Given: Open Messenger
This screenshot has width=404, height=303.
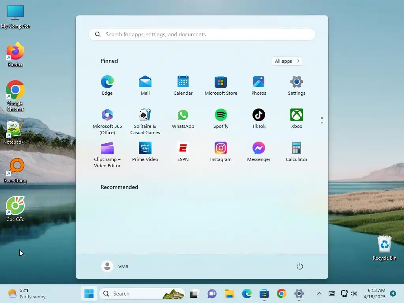Looking at the screenshot, I should point(259,152).
